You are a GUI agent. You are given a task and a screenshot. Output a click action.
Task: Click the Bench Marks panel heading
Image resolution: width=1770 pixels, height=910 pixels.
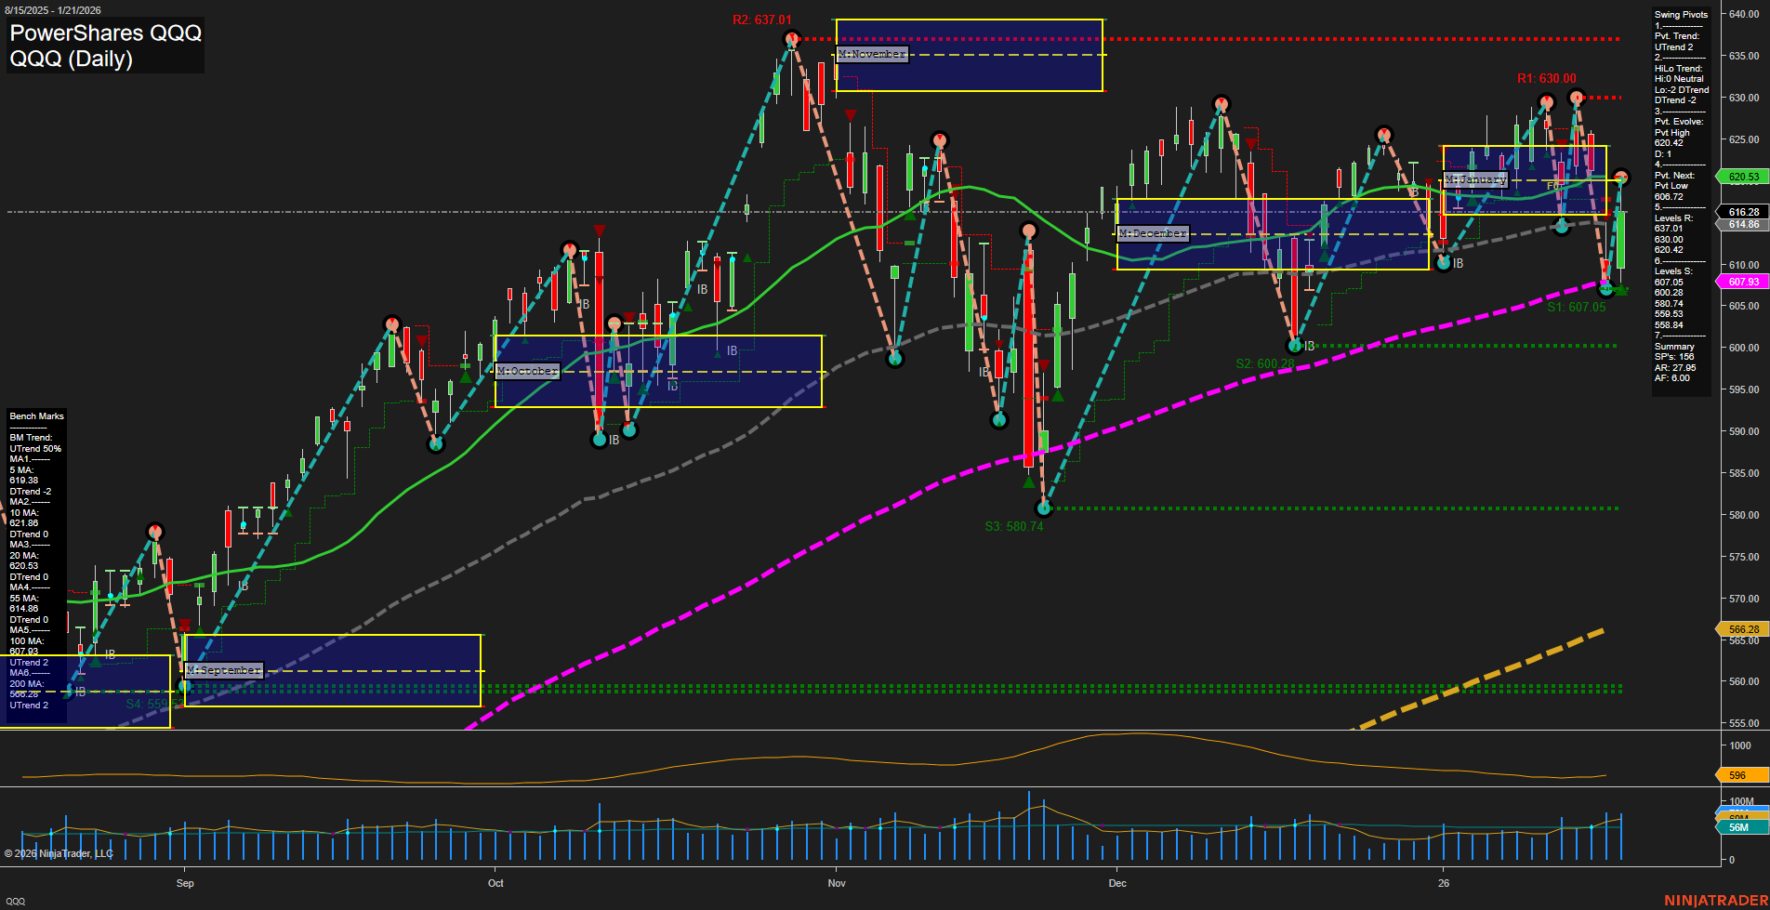click(37, 416)
